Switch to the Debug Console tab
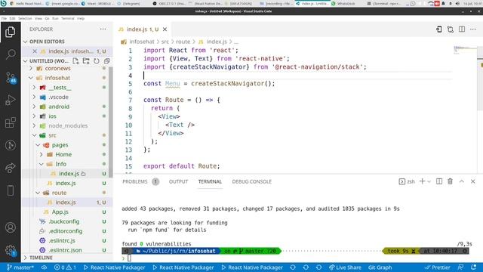Viewport: 483px width, 272px height. click(x=251, y=181)
